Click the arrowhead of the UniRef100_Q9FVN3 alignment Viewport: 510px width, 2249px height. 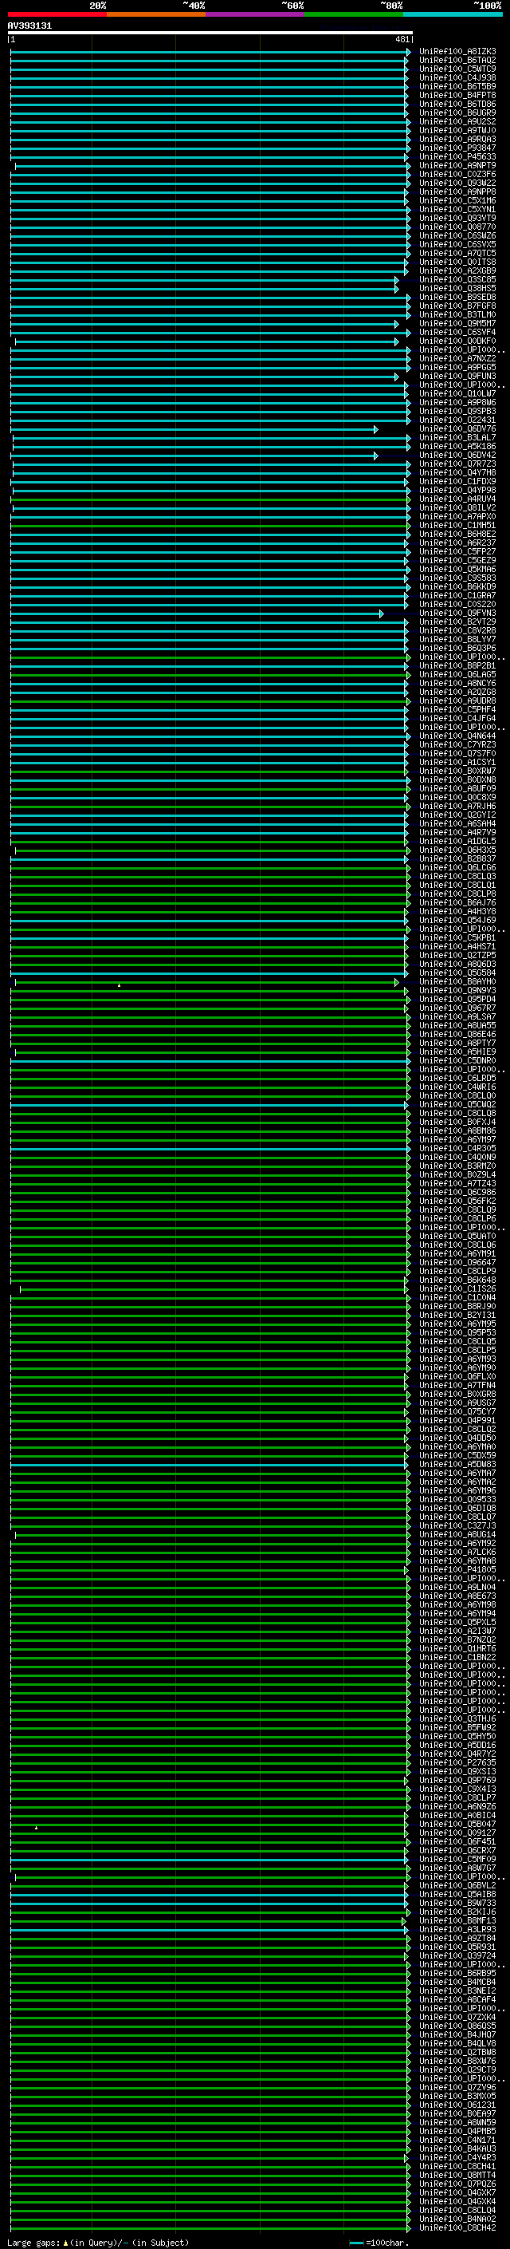tap(381, 614)
